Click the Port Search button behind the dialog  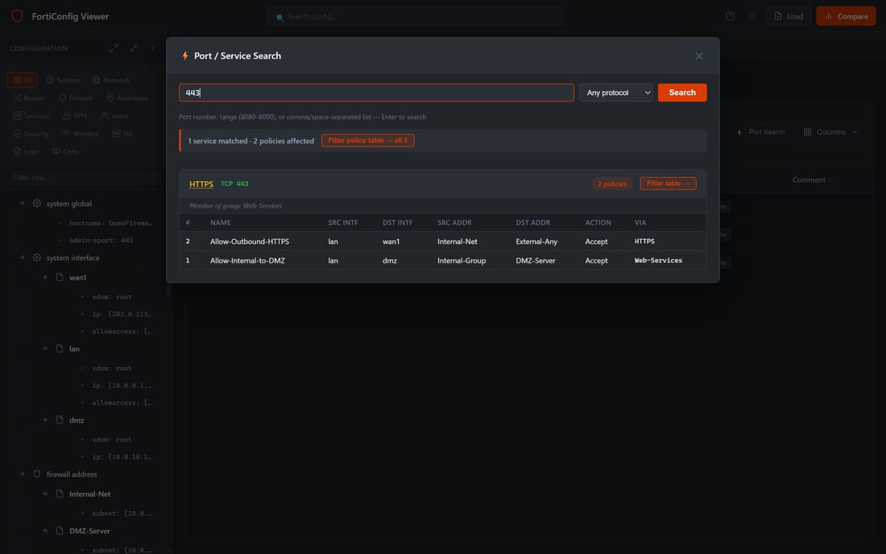(760, 132)
